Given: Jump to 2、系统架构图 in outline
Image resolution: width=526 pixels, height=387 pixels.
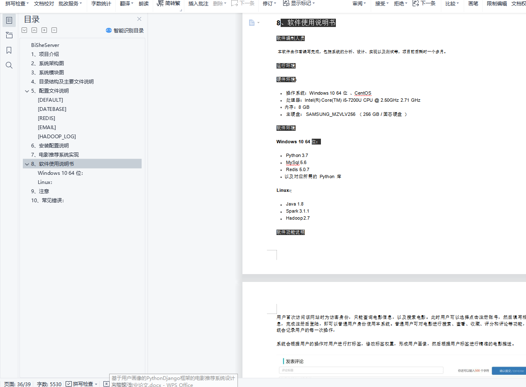Looking at the screenshot, I should coord(47,63).
